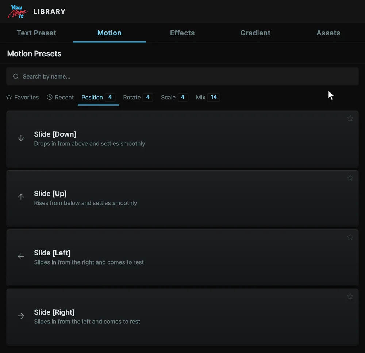
Task: Select the Position category filter
Action: click(98, 98)
